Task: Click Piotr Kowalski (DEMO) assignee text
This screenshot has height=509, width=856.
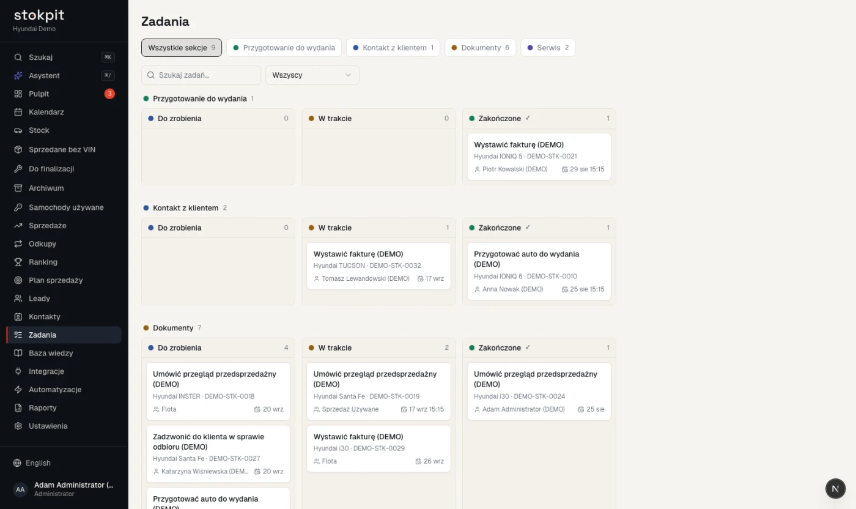Action: 515,169
